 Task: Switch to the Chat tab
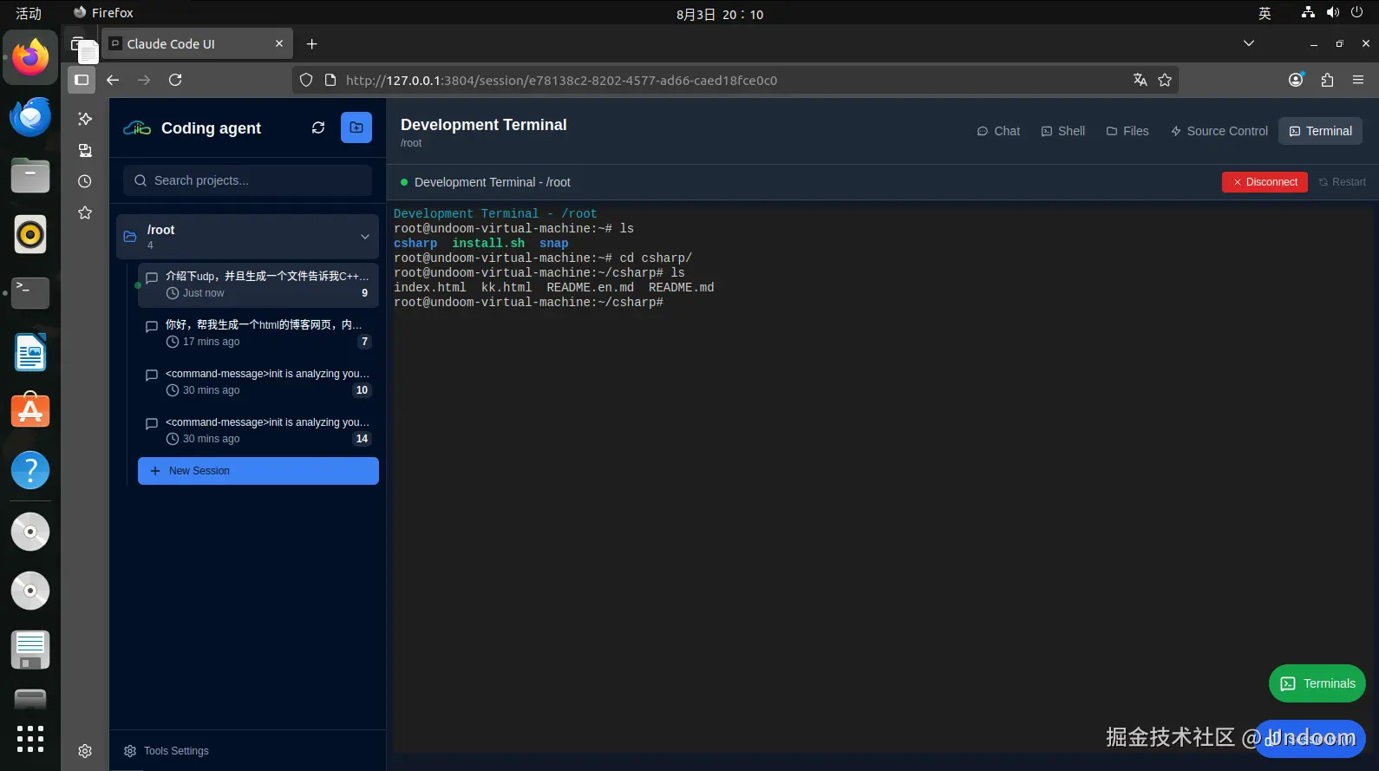[998, 131]
